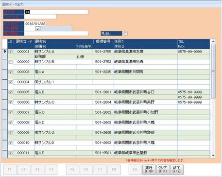Uncheck output checkbox for customer 000001
This screenshot has height=177, width=222.
click(x=11, y=52)
